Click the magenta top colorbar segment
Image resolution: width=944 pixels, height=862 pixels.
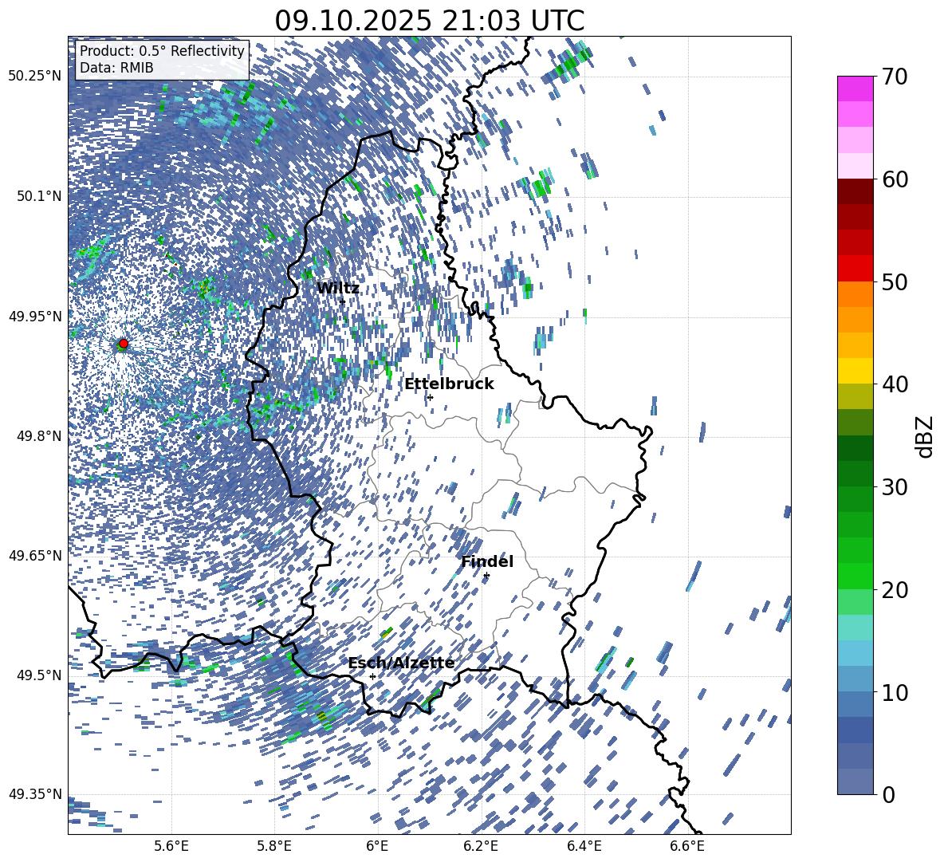coord(855,89)
